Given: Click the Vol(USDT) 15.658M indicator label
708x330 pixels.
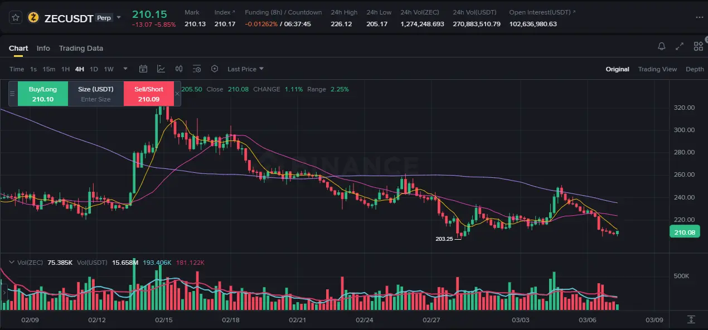Looking at the screenshot, I should point(108,262).
